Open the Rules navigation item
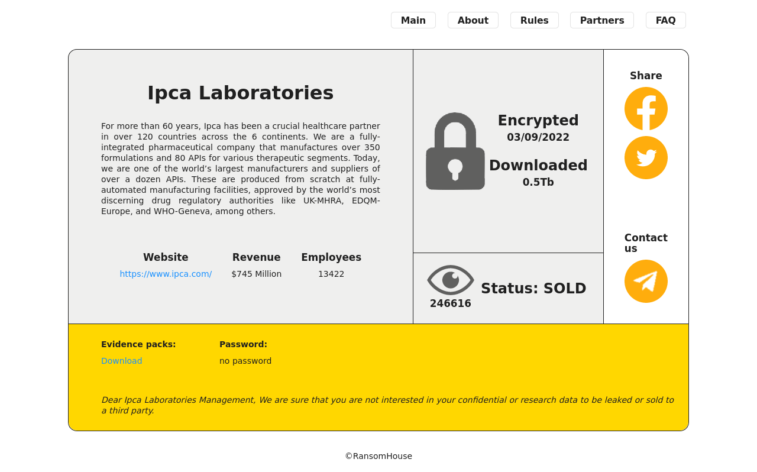This screenshot has height=472, width=757. (x=535, y=20)
